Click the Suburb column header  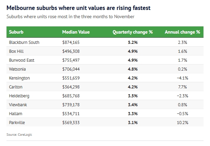point(16,32)
